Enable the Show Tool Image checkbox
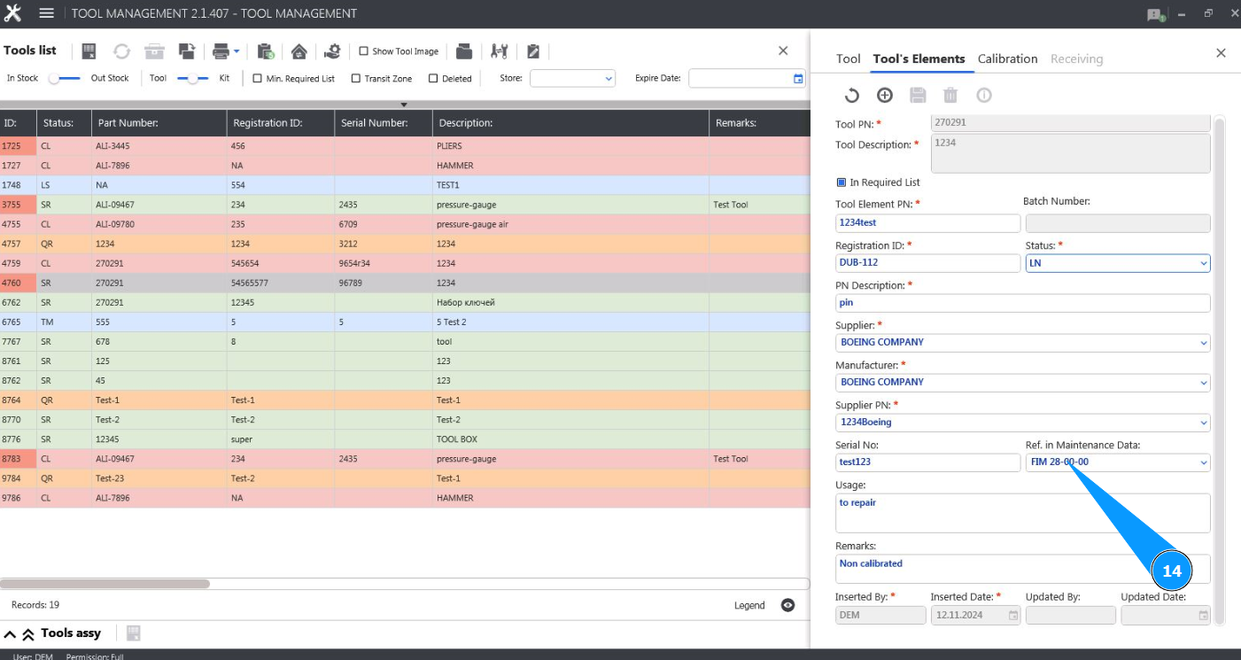 click(x=363, y=51)
